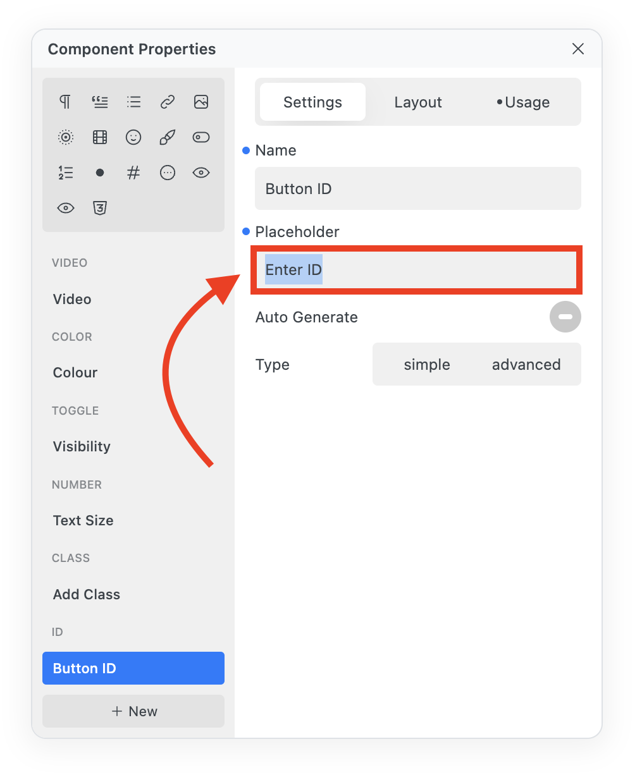642x775 pixels.
Task: Click the CSS3 shield icon
Action: pos(100,208)
